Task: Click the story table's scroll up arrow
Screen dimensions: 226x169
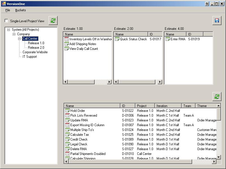Action: point(218,106)
